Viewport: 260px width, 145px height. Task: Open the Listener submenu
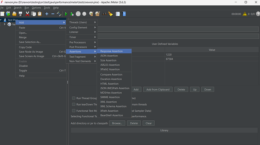[x=82, y=32]
